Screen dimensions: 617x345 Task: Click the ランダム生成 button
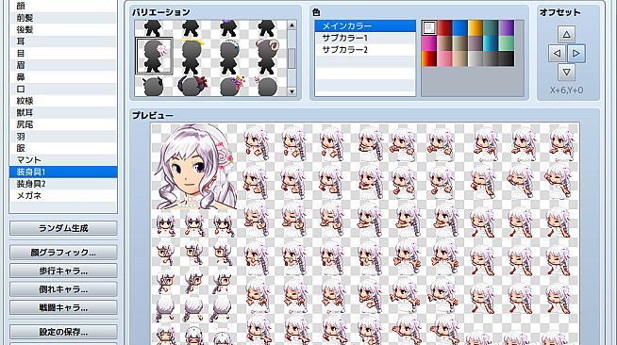point(63,228)
